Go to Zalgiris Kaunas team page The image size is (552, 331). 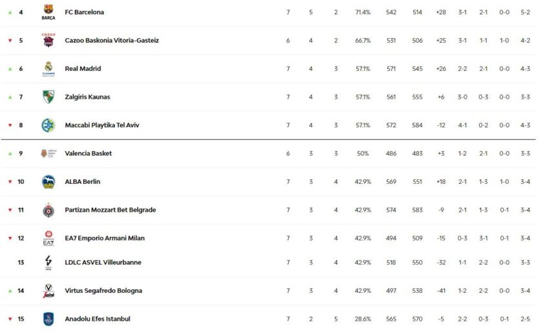pyautogui.click(x=87, y=97)
